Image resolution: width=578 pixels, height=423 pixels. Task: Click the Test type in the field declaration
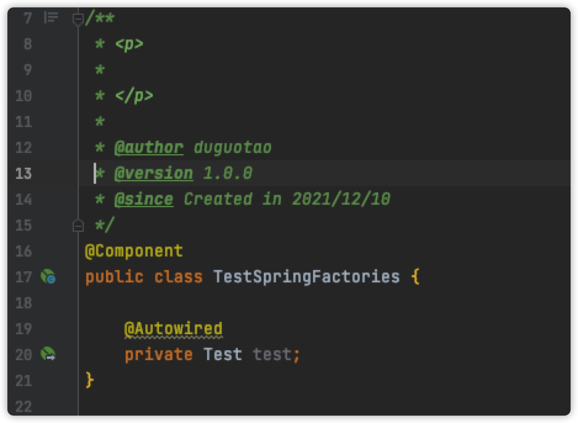point(222,355)
